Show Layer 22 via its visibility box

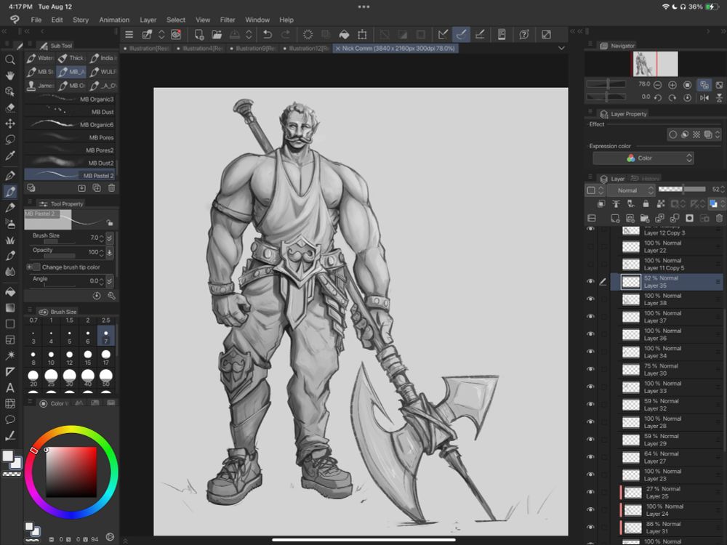point(590,246)
